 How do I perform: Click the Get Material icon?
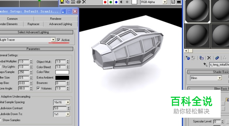(188, 58)
